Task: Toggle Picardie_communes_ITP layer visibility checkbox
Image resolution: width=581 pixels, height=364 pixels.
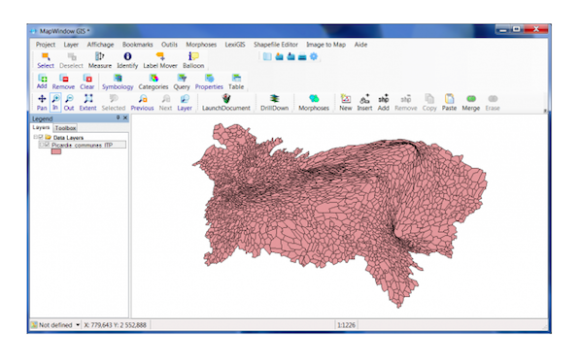Action: [x=47, y=145]
